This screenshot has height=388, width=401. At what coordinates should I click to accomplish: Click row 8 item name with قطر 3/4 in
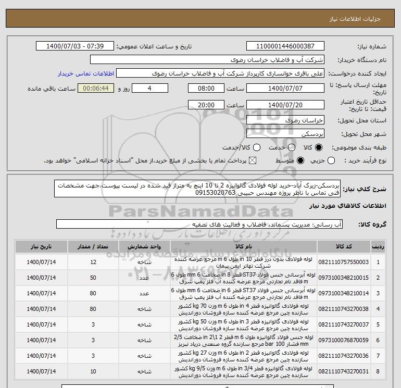pos(244,372)
